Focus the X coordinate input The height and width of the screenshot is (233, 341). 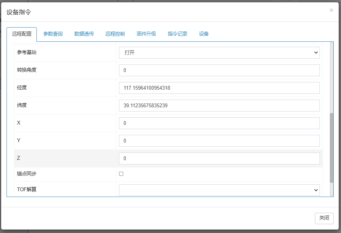(x=219, y=123)
